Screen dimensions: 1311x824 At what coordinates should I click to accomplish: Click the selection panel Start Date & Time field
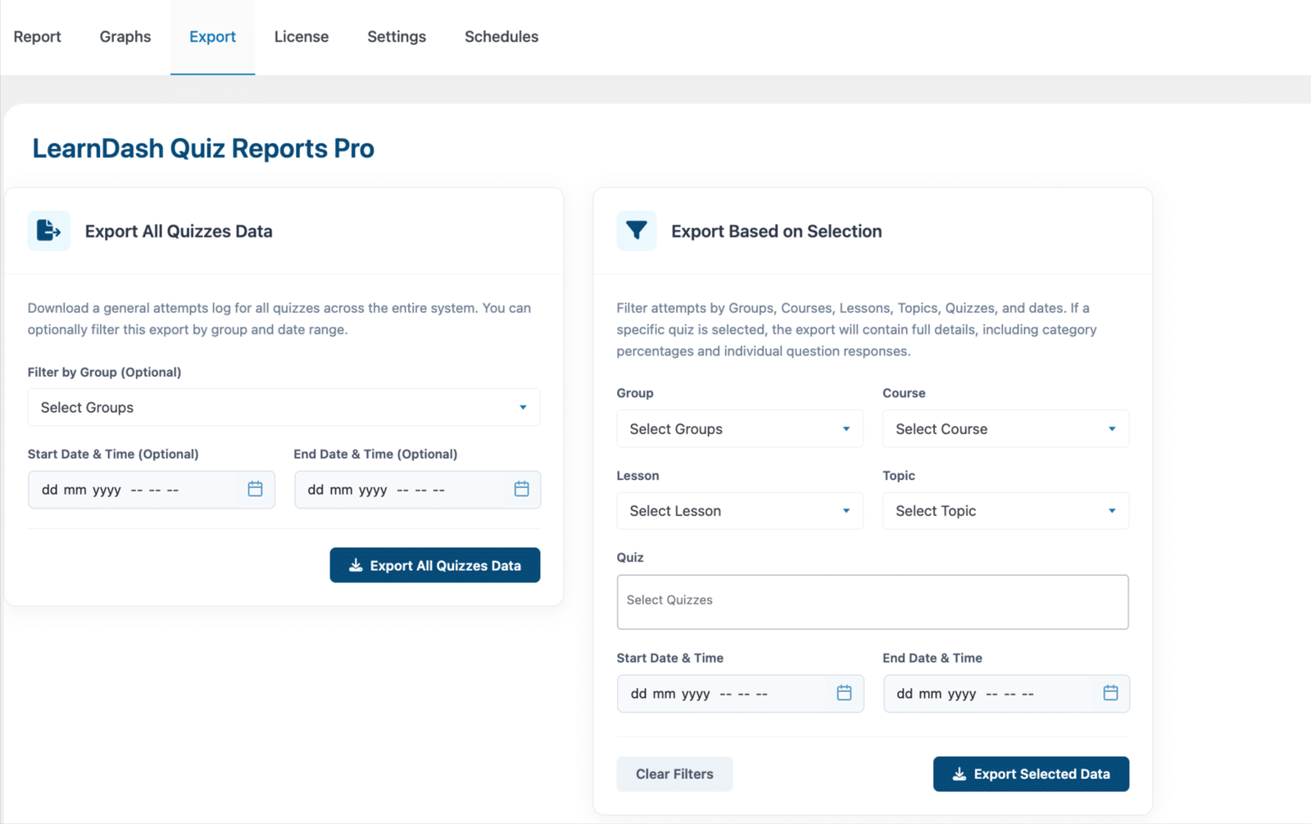740,694
